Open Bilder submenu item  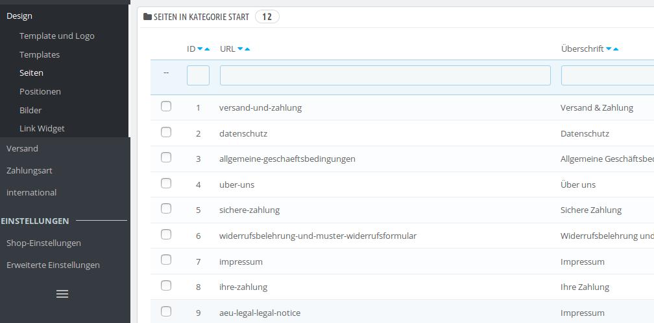point(30,110)
